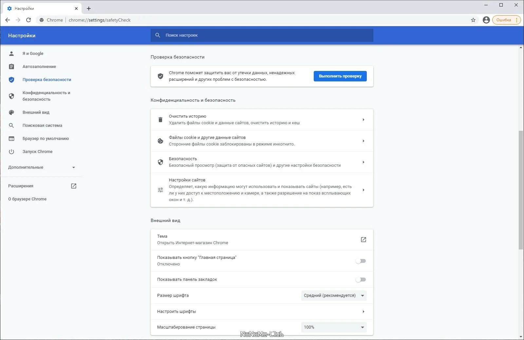The height and width of the screenshot is (340, 524).
Task: Focus the Поиск настроек search field
Action: click(x=262, y=35)
